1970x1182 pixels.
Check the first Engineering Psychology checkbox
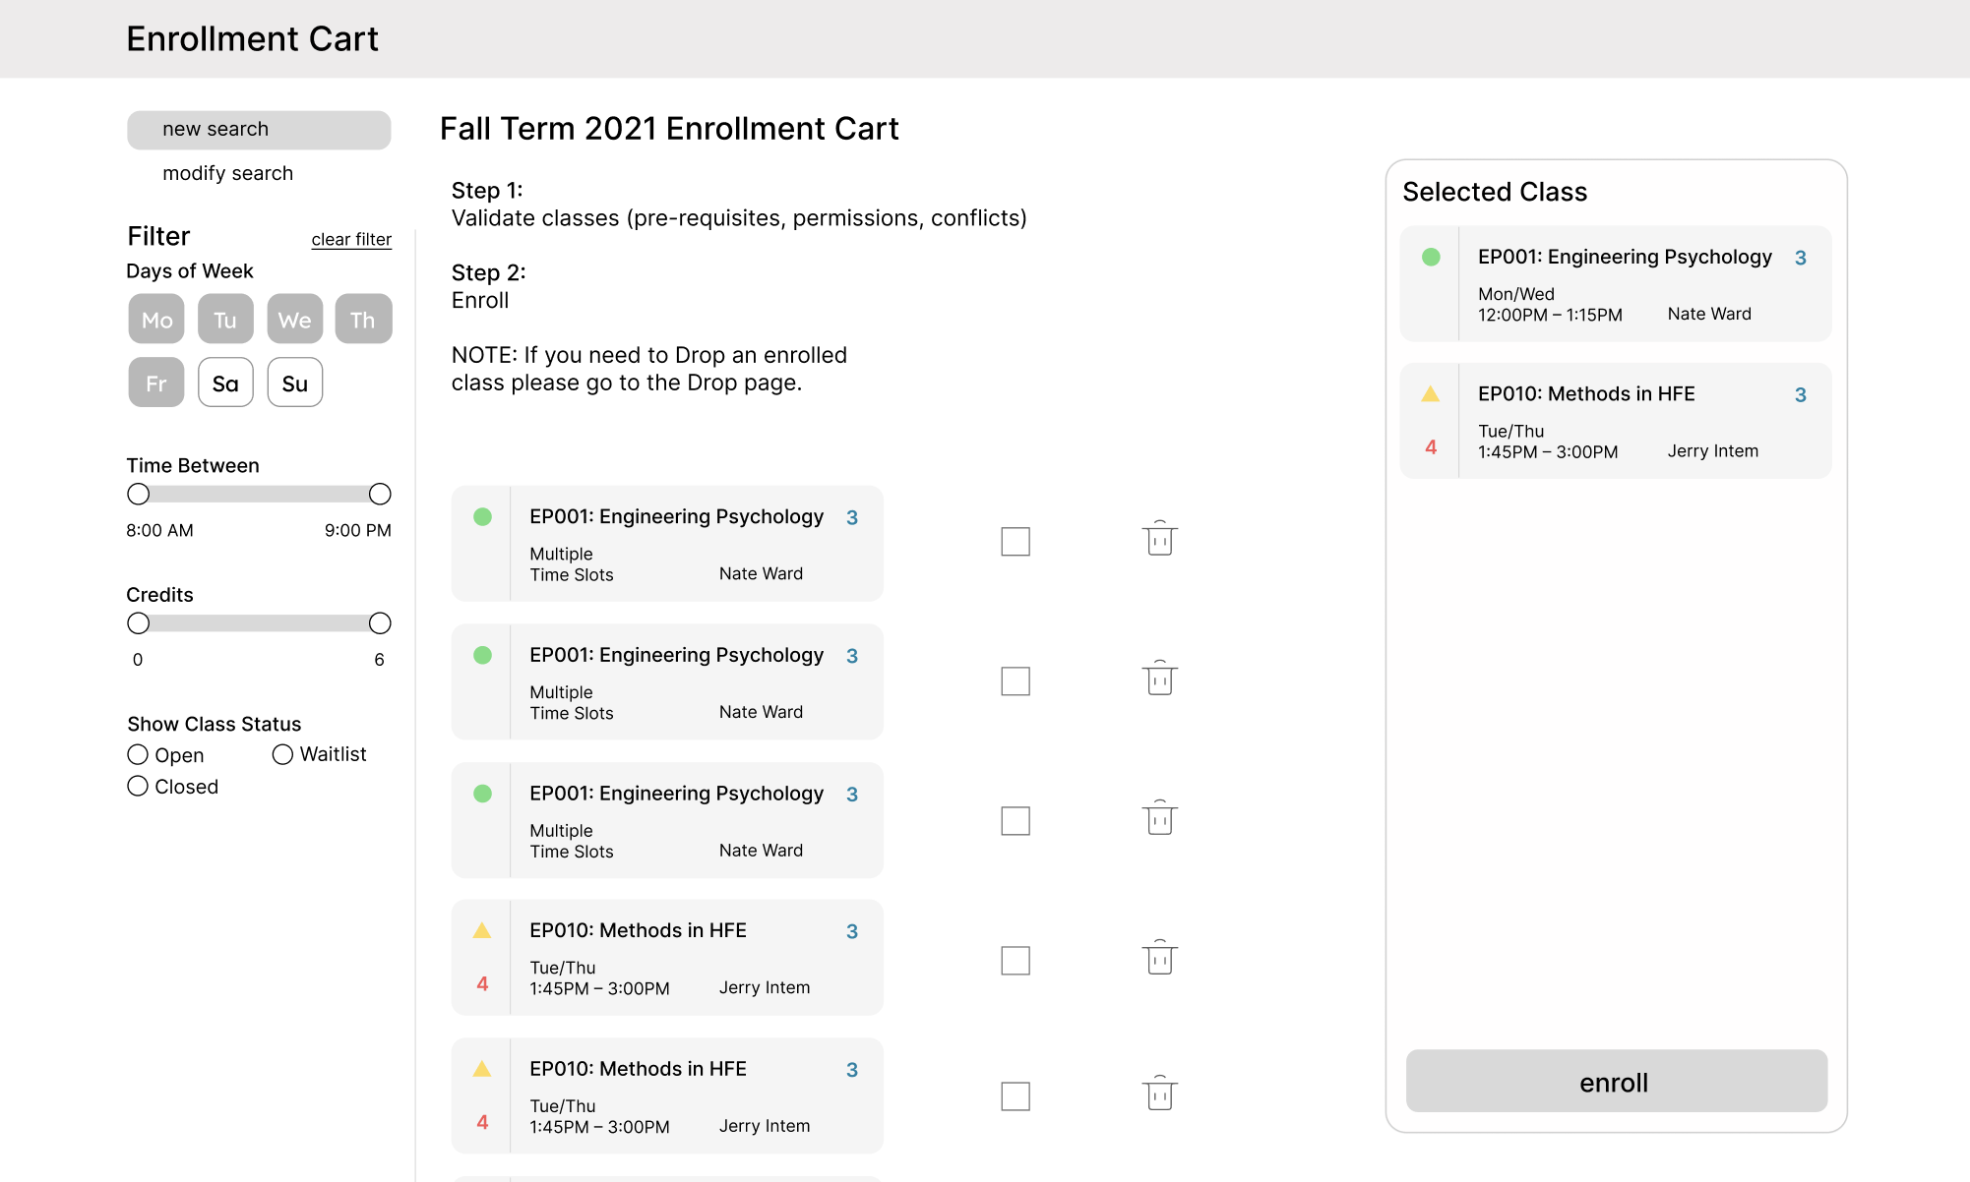[x=1015, y=542]
